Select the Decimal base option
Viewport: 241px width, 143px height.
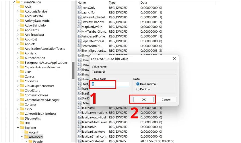(138, 89)
